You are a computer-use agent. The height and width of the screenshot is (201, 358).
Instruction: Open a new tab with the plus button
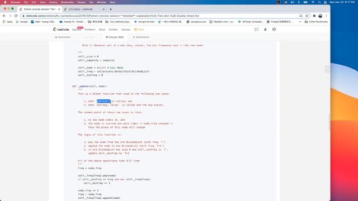tap(111, 9)
